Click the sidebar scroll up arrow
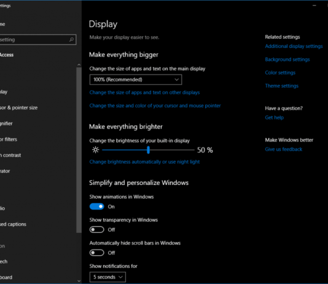Image resolution: width=328 pixels, height=284 pixels. [79, 65]
